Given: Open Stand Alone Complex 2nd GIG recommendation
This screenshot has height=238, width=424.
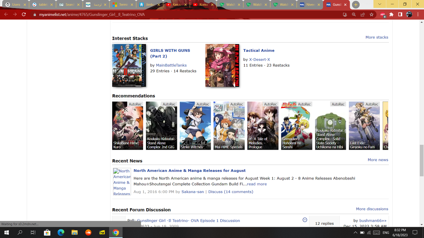Looking at the screenshot, I should click(x=161, y=126).
